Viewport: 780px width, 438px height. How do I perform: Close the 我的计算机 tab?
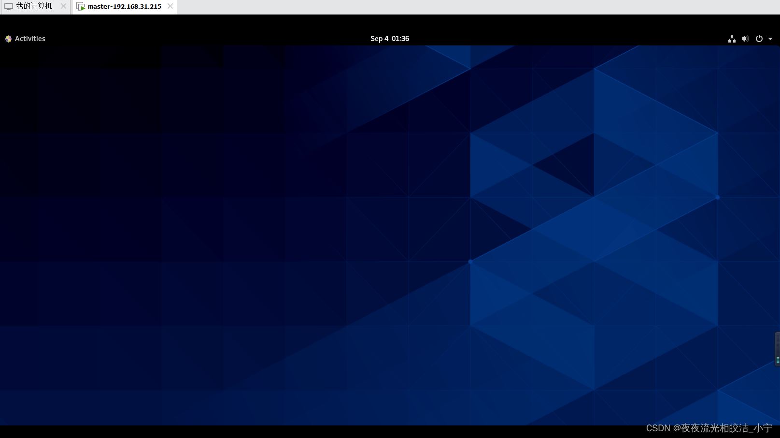pyautogui.click(x=63, y=6)
